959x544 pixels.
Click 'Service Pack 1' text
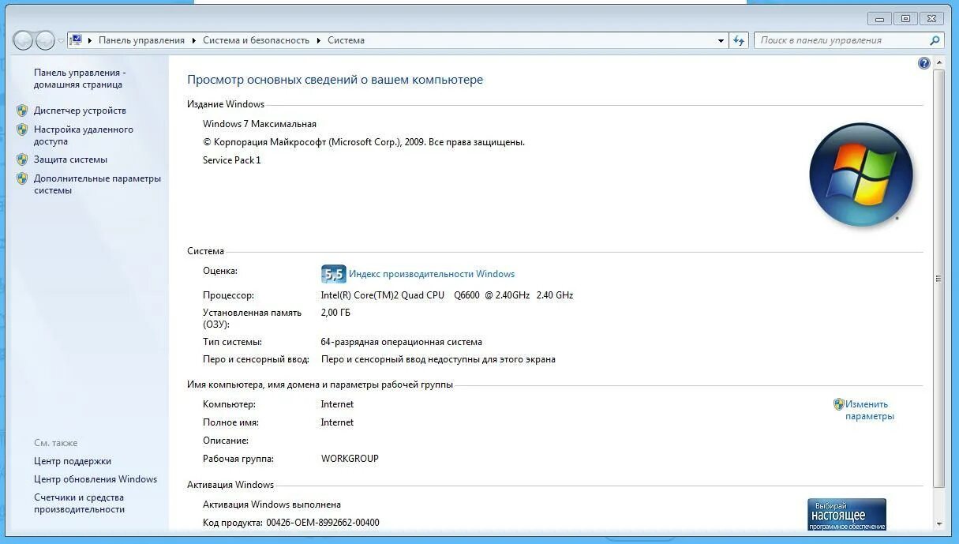(232, 160)
